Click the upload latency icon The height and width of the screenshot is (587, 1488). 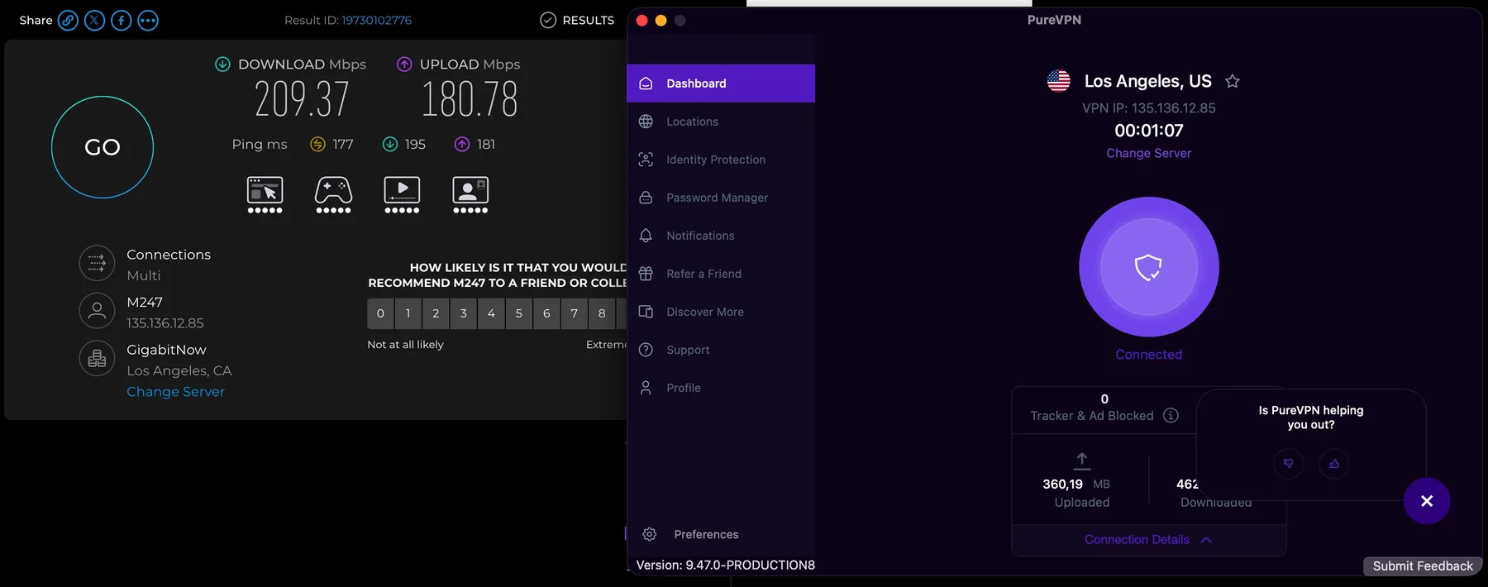462,145
